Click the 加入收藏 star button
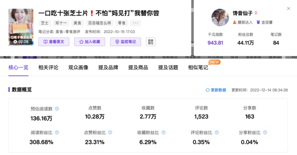The image size is (297, 155). point(90,42)
